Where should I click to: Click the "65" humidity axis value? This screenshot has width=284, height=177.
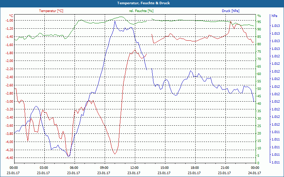pos(259,67)
